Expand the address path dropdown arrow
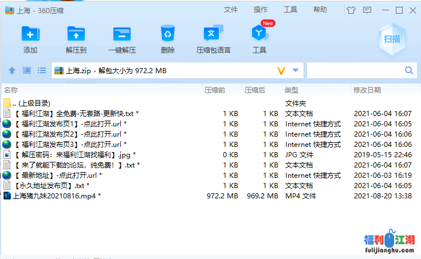Image resolution: width=421 pixels, height=259 pixels. click(x=296, y=70)
